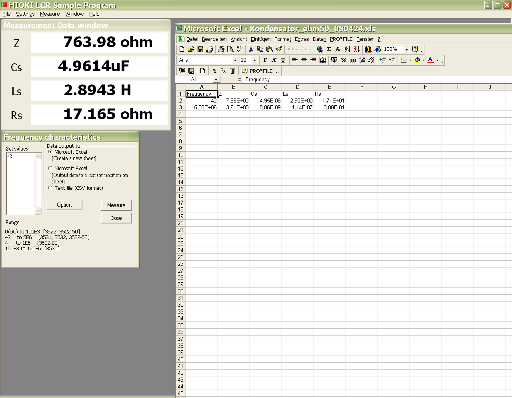Close the Frequency characteristics panel with Close button

pos(116,218)
